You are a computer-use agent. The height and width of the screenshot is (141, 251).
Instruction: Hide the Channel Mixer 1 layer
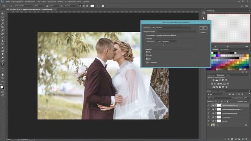(x=208, y=113)
